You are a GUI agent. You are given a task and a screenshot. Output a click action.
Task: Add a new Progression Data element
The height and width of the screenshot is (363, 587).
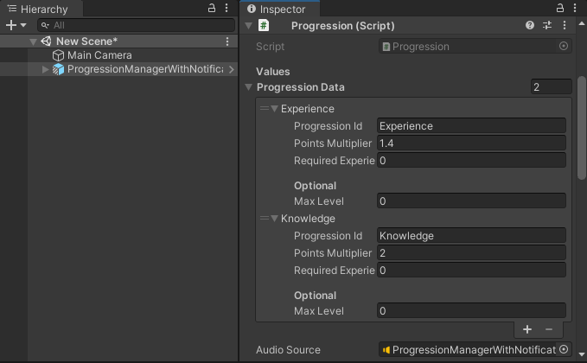click(x=527, y=329)
